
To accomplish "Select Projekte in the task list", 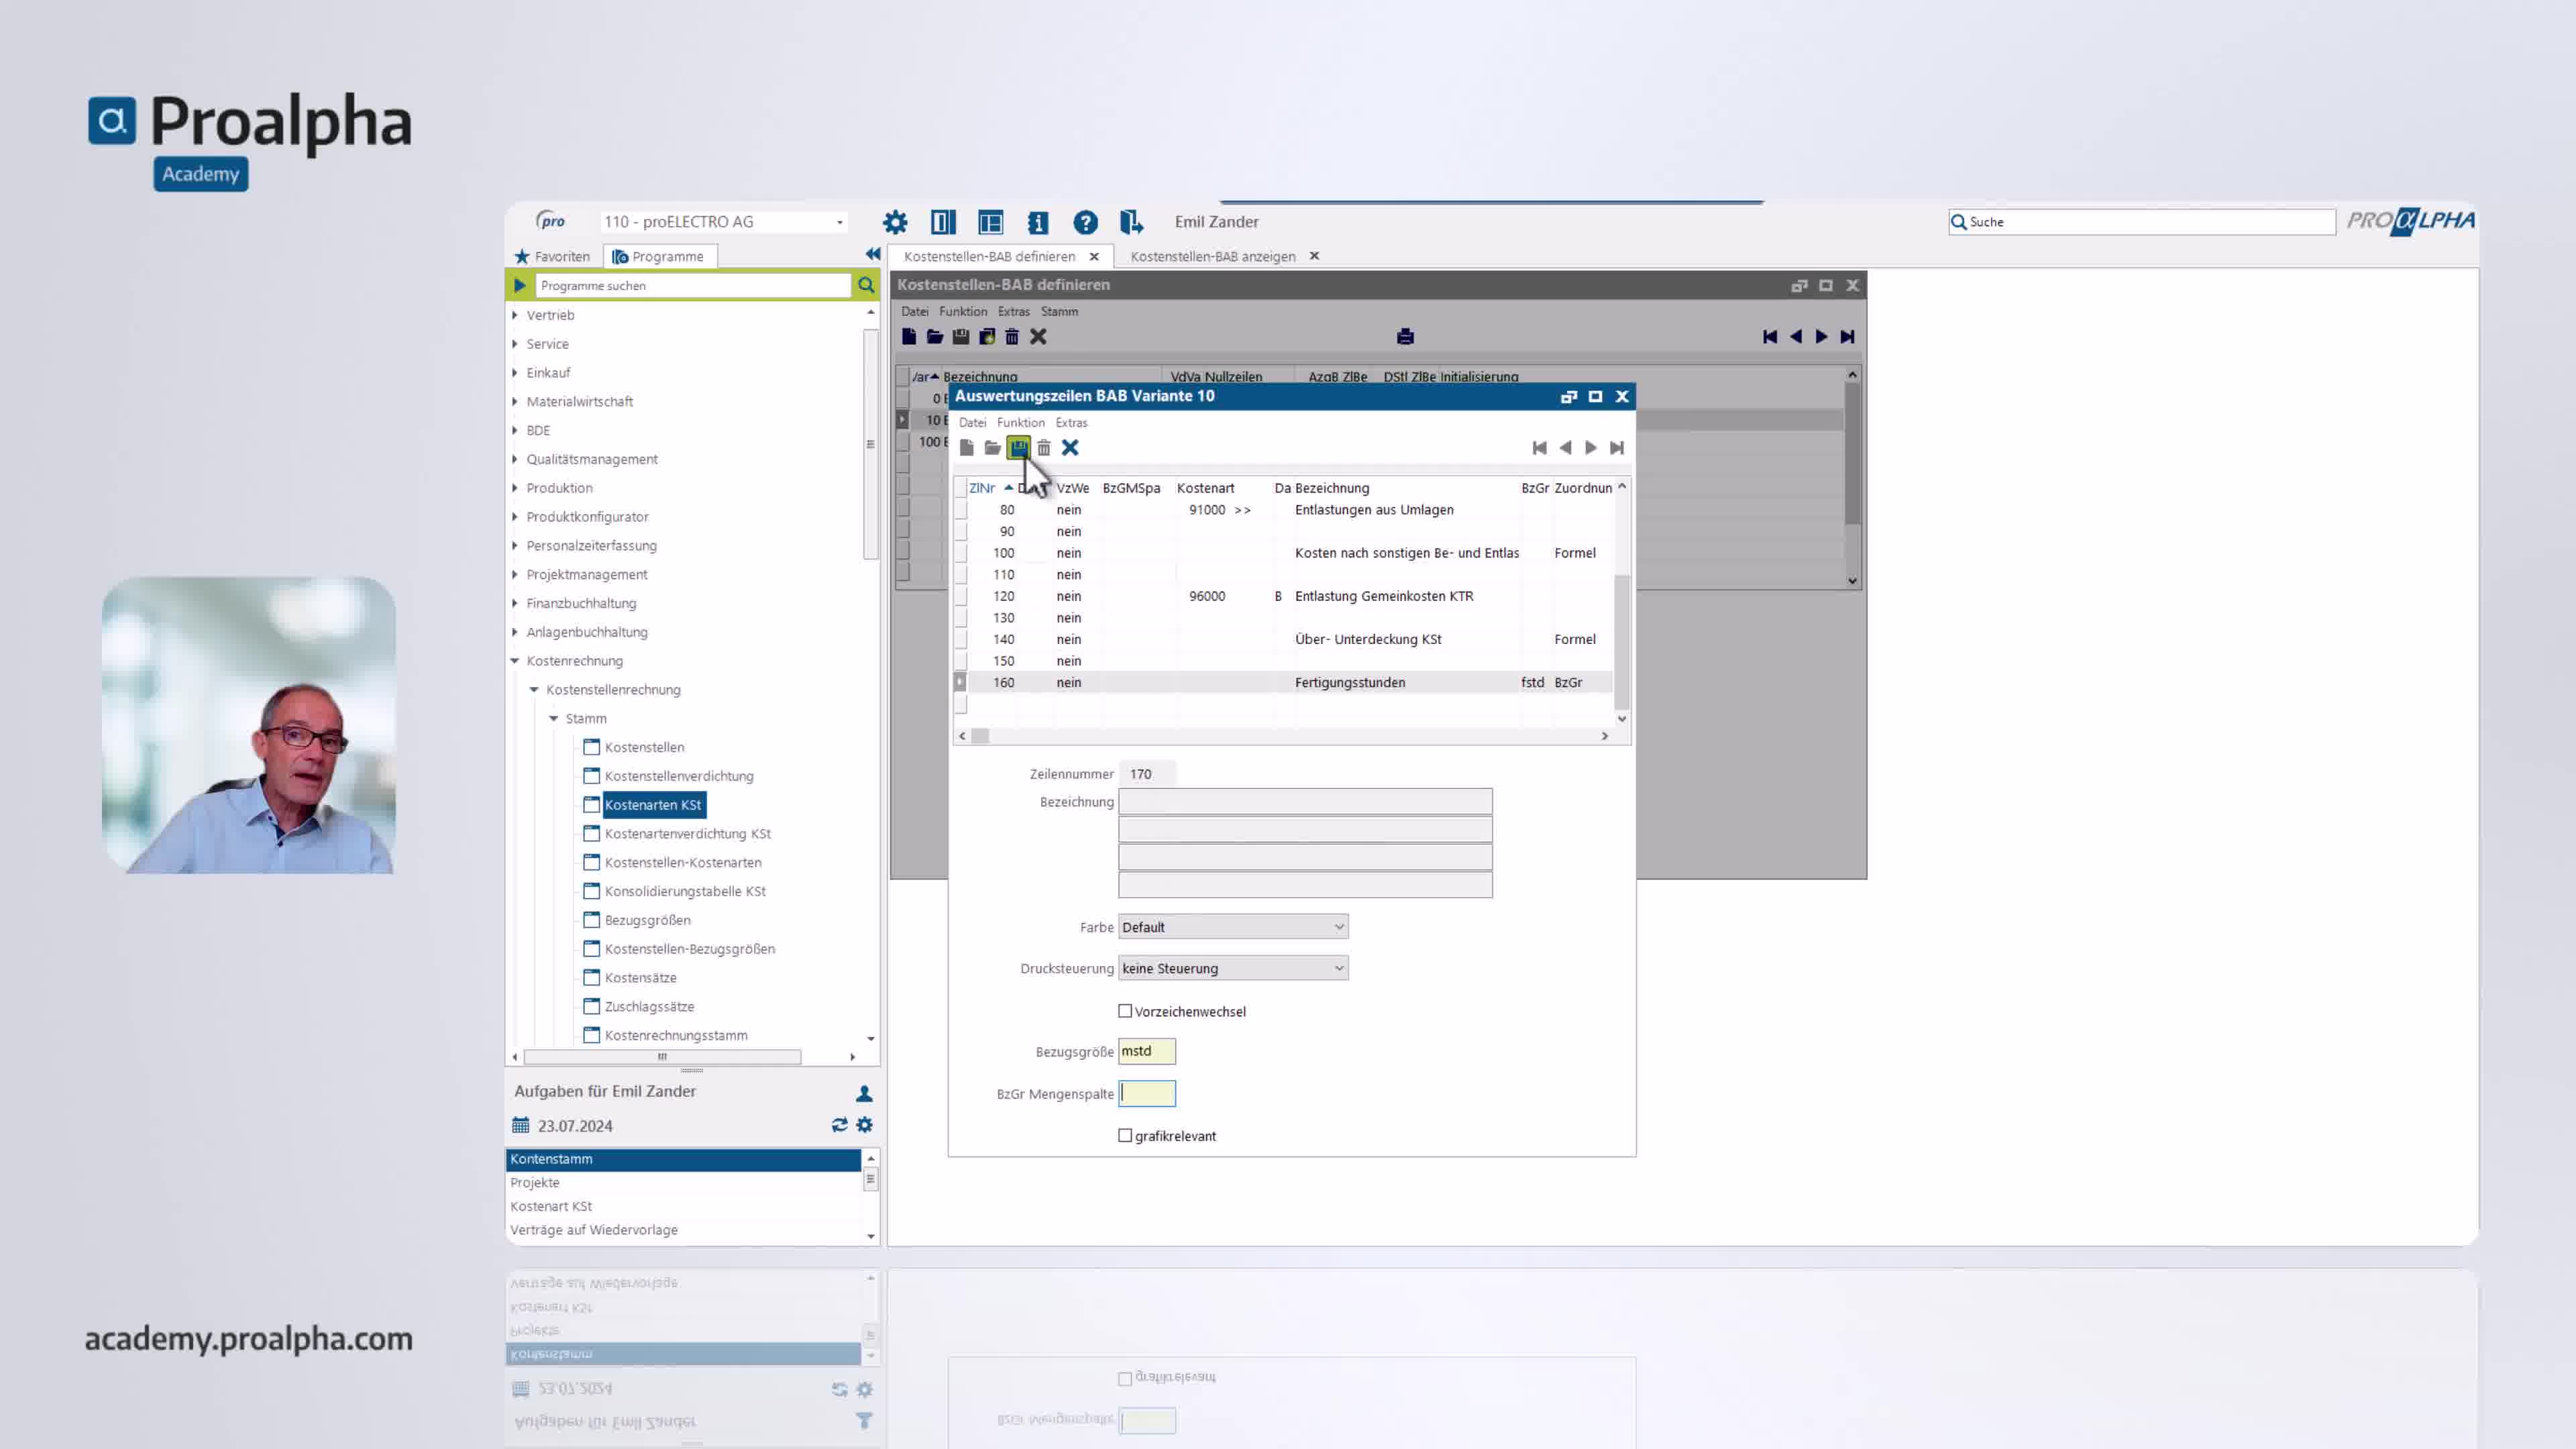I will click(x=535, y=1182).
